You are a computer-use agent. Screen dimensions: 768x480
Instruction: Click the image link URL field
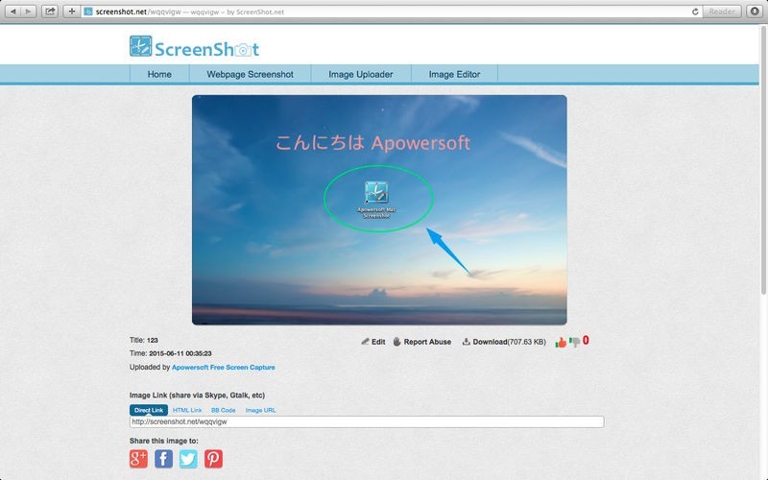[366, 421]
